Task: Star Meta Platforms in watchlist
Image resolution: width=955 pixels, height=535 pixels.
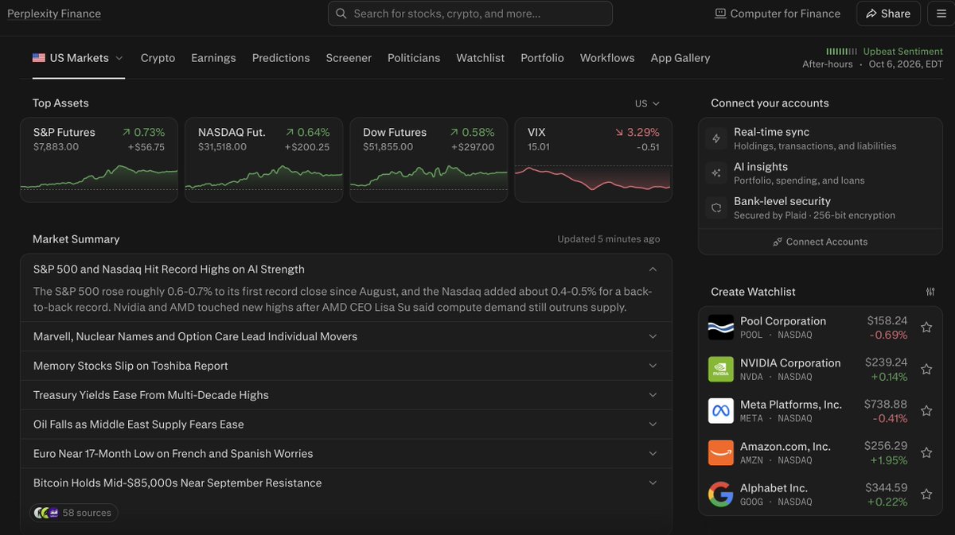Action: point(926,411)
